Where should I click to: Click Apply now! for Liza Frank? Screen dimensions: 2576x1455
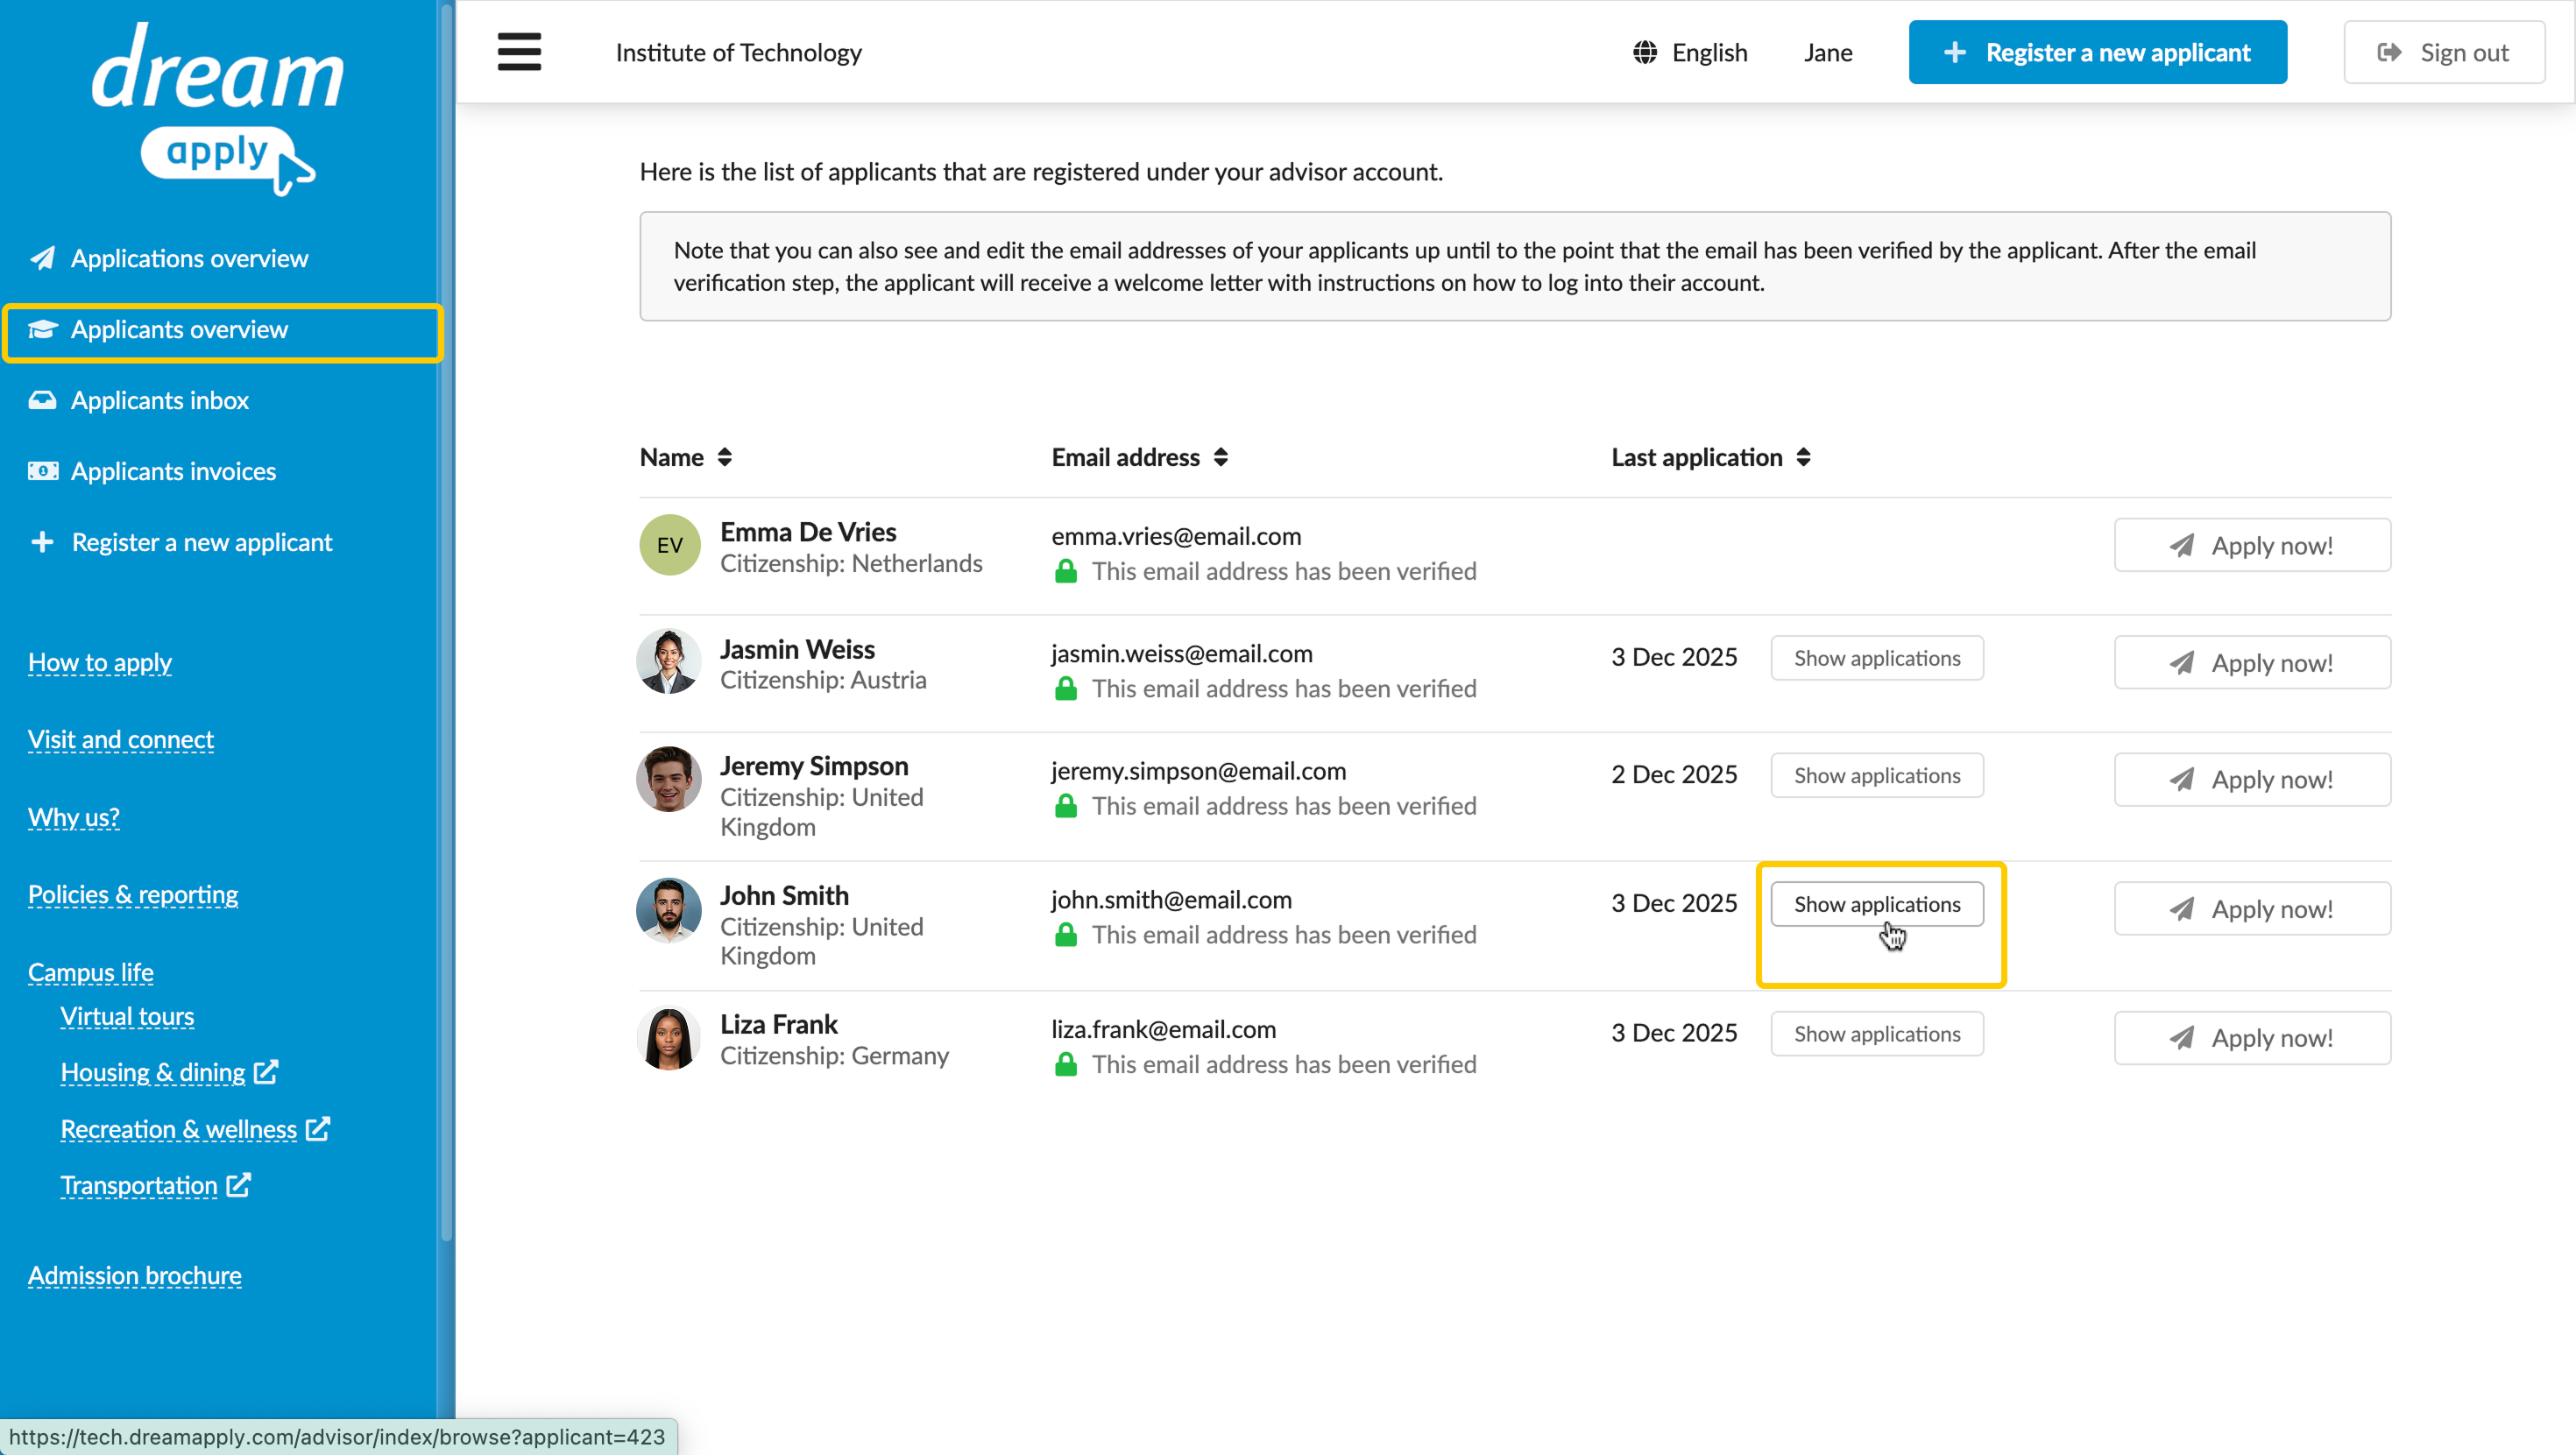2252,1038
